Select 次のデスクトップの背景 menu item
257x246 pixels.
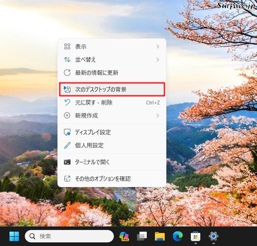click(112, 89)
